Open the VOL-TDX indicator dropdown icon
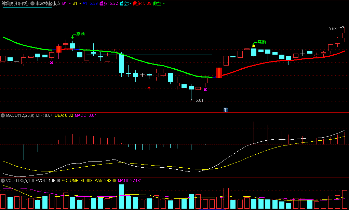Viewport: 349px width, 210px height. [3, 180]
